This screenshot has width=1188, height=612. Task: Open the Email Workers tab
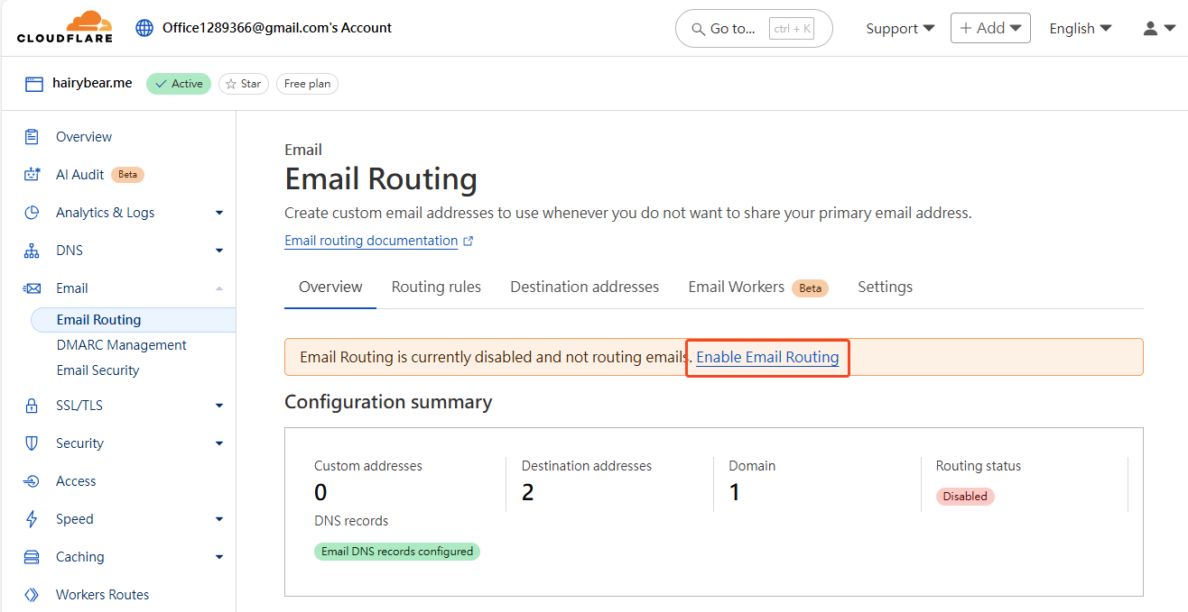click(758, 287)
